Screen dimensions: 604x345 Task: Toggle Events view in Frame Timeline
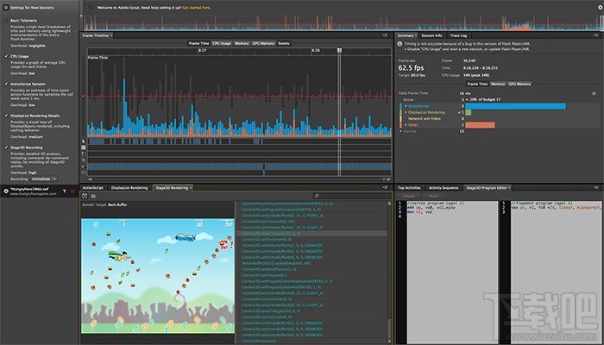click(284, 43)
